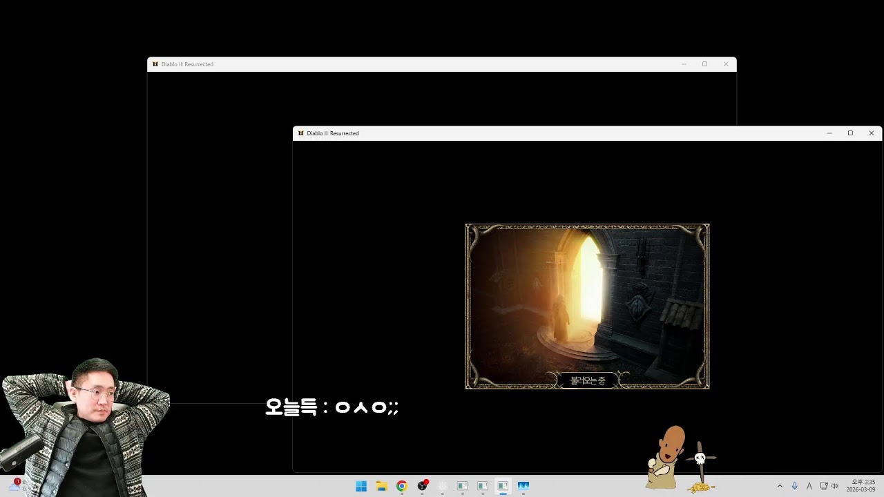The image size is (884, 497).
Task: Open the Windows Start menu
Action: (x=361, y=486)
